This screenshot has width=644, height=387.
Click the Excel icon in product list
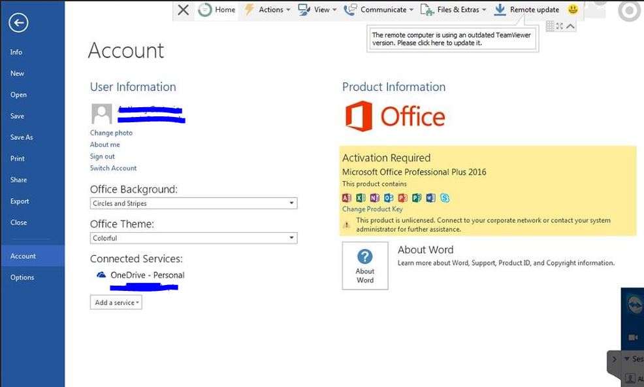point(361,198)
